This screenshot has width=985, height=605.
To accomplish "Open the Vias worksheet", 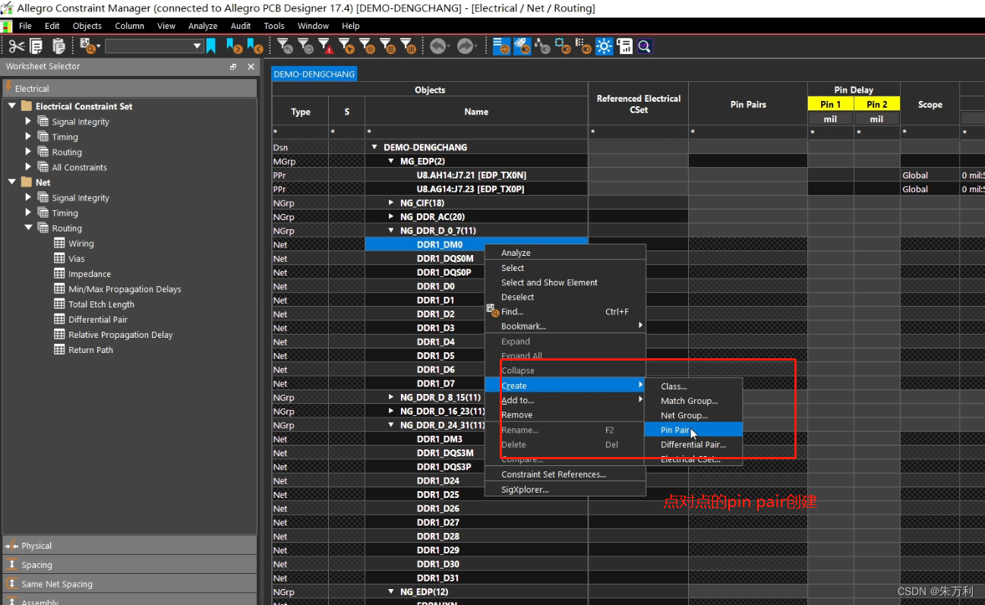I will [77, 259].
